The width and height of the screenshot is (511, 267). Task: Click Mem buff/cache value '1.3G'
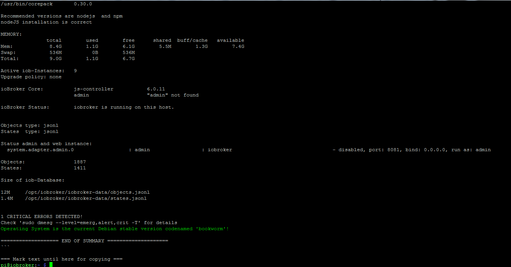point(202,46)
